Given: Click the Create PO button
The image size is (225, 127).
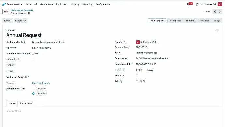Looking at the screenshot, I should (21, 21).
